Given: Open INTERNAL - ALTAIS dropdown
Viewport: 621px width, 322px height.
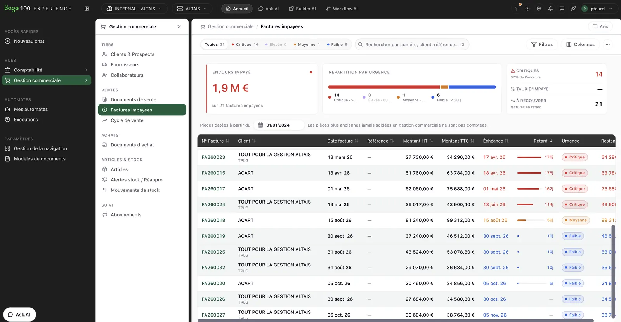Looking at the screenshot, I should click(x=134, y=9).
